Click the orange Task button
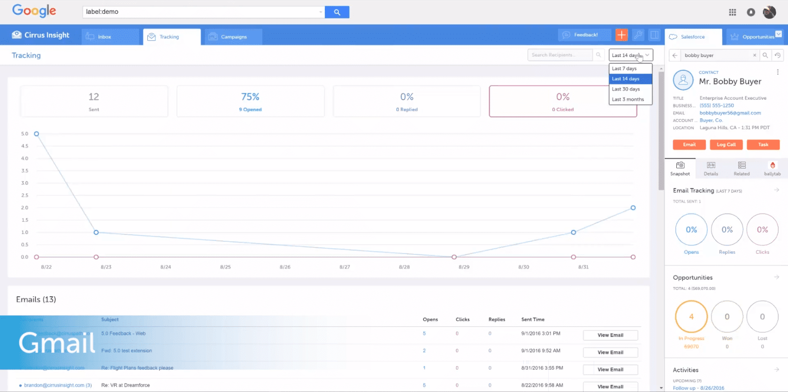The height and width of the screenshot is (392, 788). [x=763, y=145]
